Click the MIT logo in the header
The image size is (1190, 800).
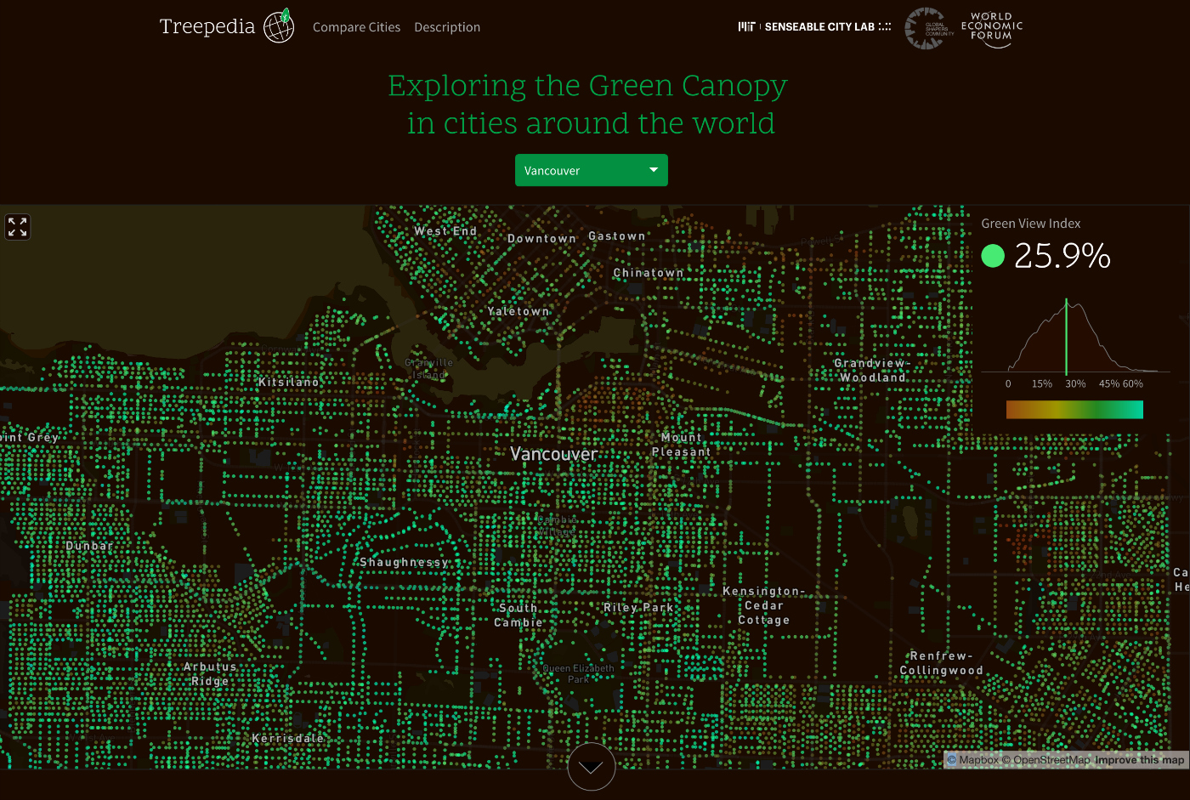[x=745, y=26]
